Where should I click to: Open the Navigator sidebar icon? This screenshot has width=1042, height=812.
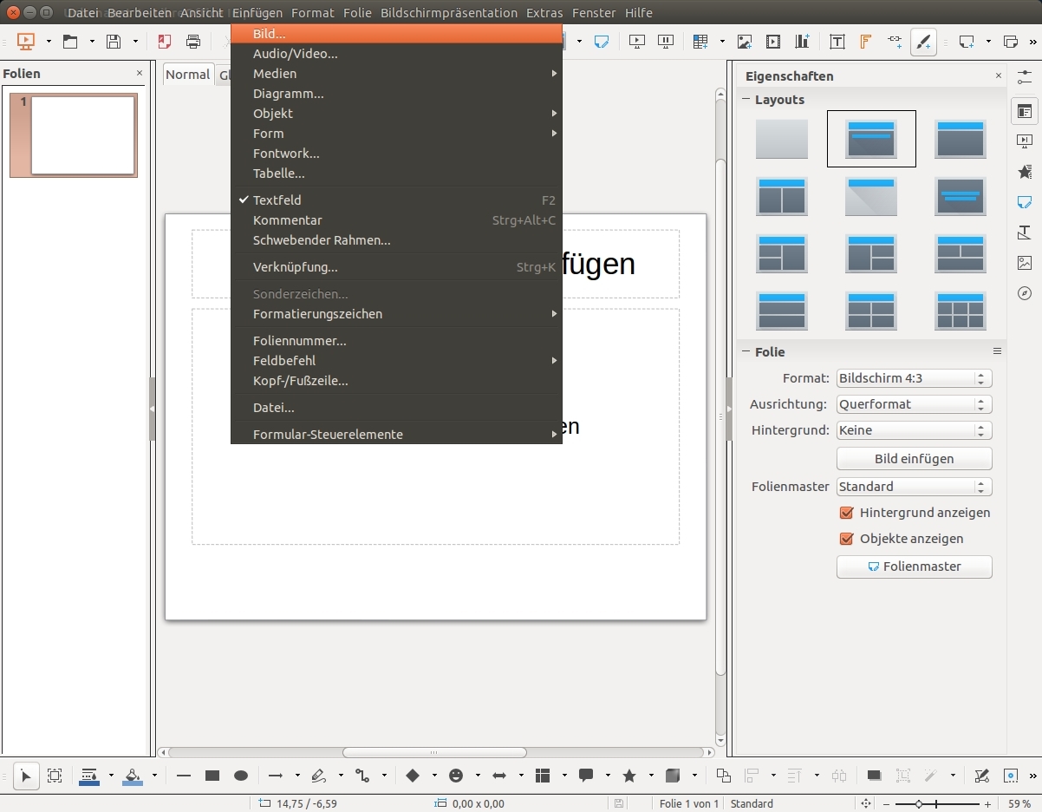[x=1025, y=293]
